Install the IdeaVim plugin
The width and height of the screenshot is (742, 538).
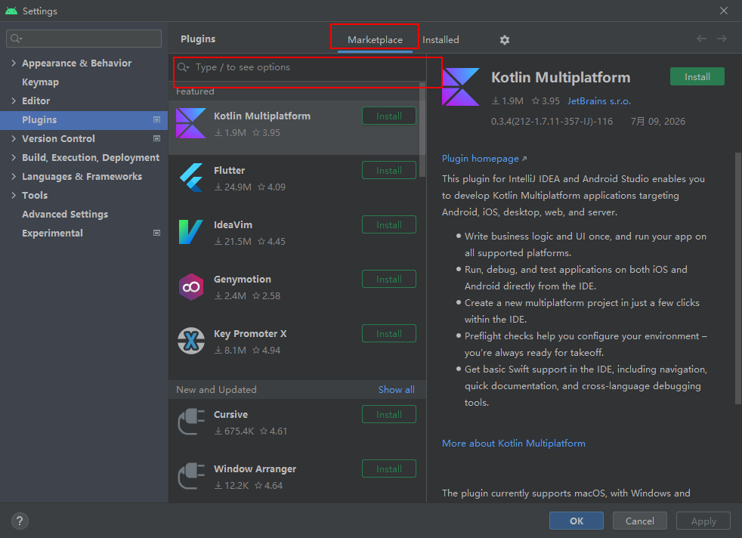(x=389, y=224)
